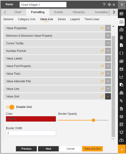Expand the Number Format section

click(x=108, y=51)
